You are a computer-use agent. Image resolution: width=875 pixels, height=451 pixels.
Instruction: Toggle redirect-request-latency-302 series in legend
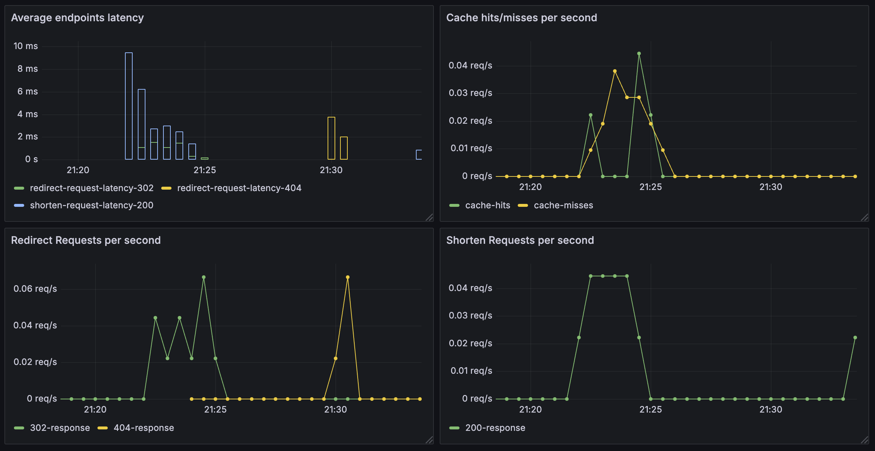pos(92,188)
